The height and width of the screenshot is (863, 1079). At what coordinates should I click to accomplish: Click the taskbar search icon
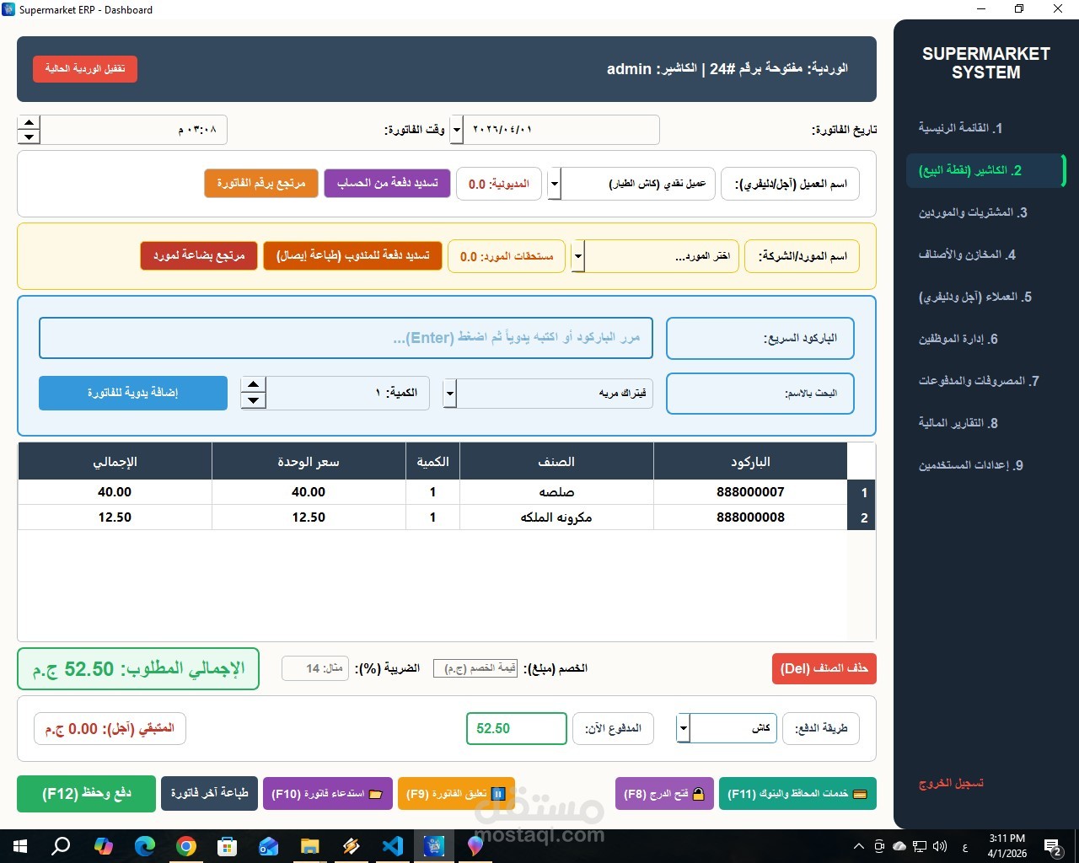coord(60,846)
